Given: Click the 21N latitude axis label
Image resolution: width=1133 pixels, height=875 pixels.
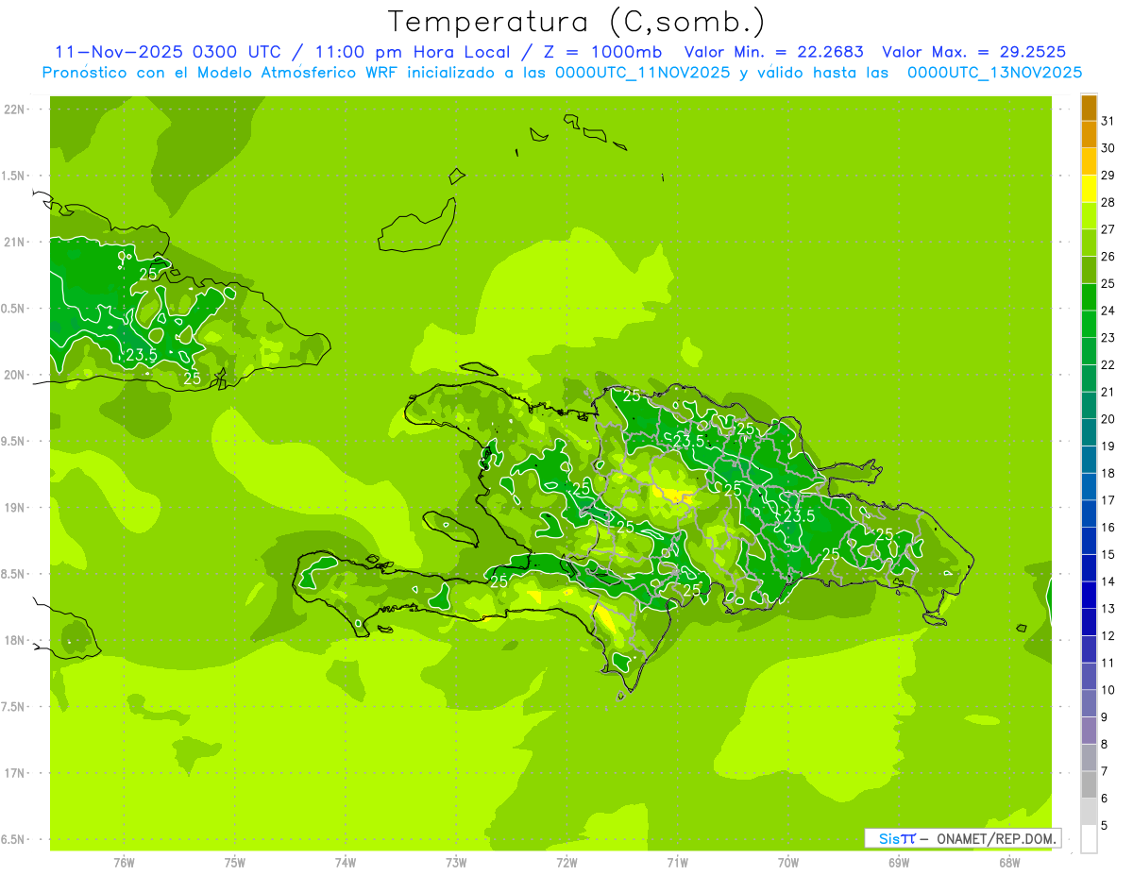Looking at the screenshot, I should 14,242.
